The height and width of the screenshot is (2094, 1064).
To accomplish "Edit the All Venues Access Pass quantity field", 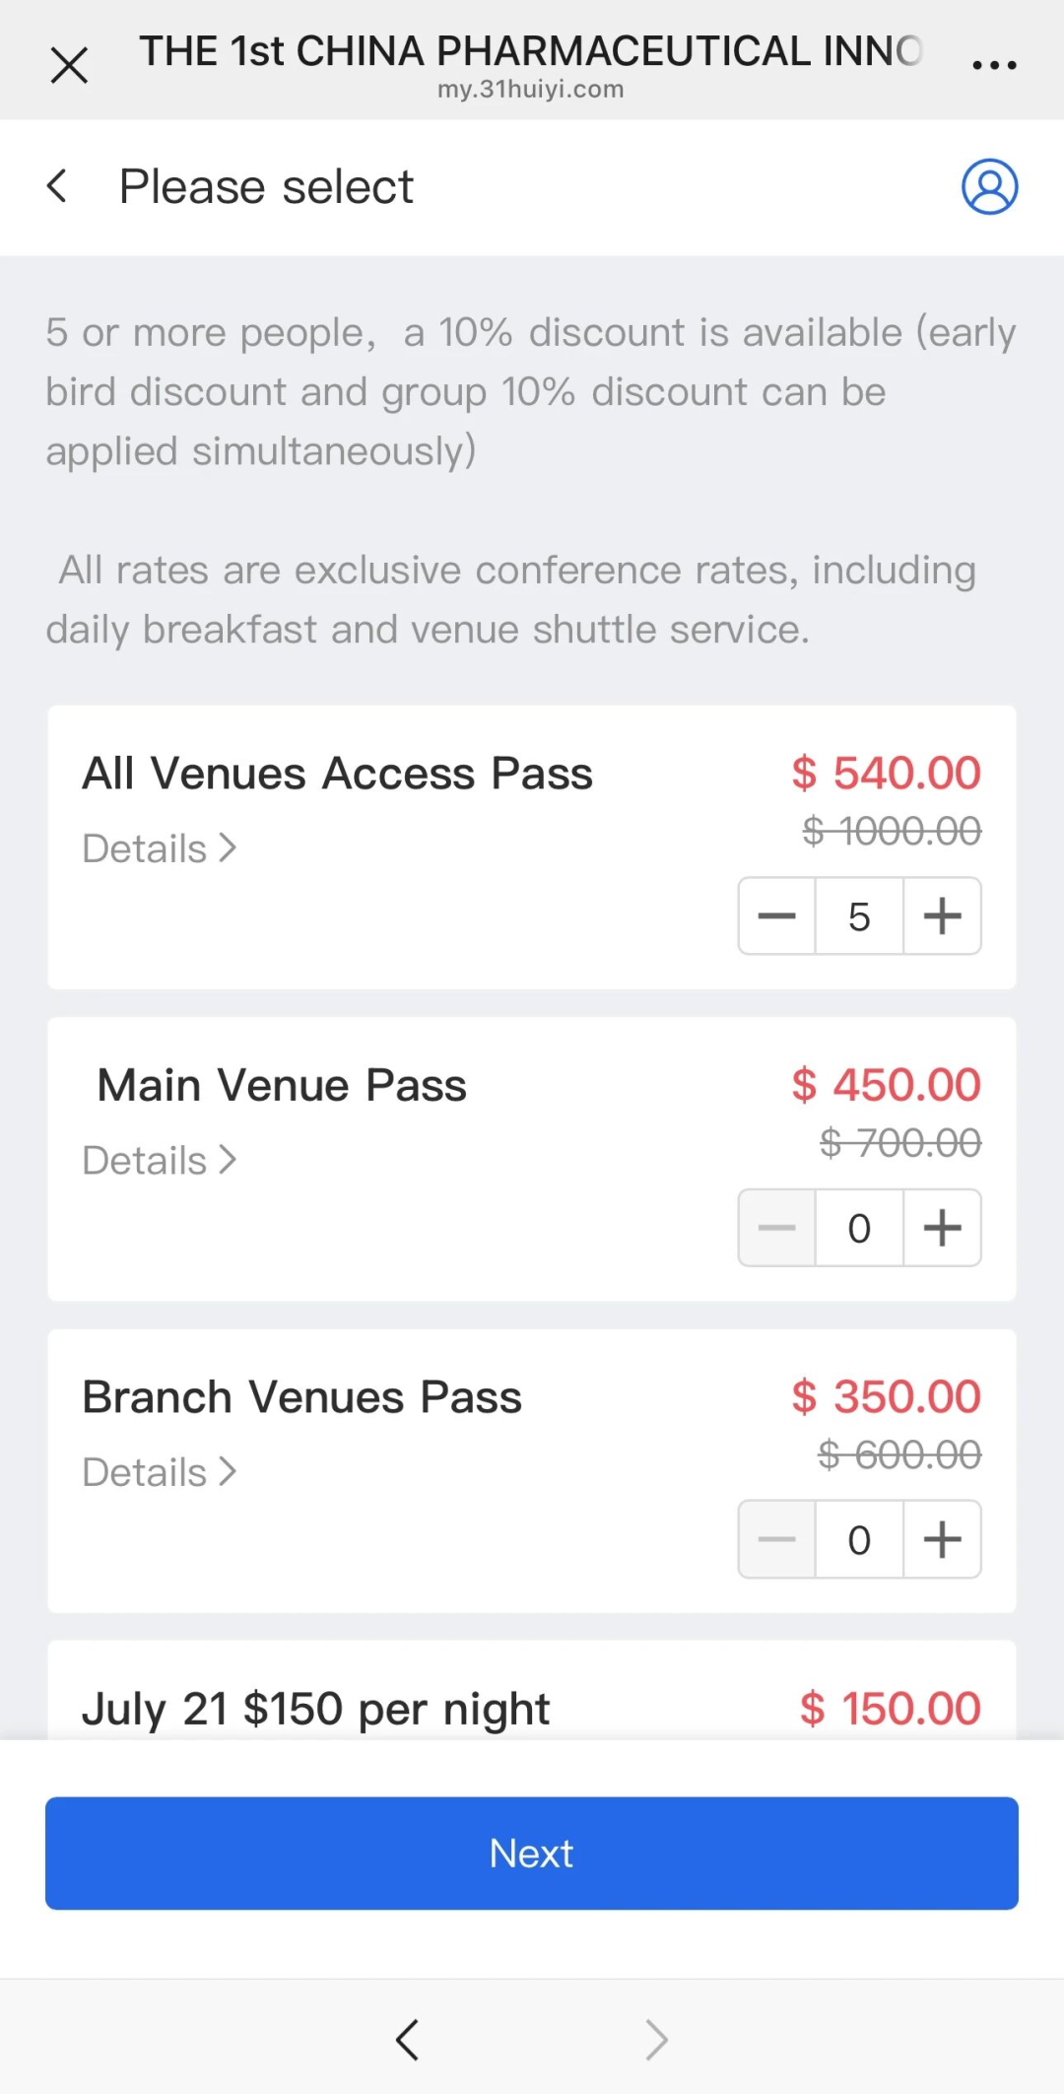I will pos(859,916).
